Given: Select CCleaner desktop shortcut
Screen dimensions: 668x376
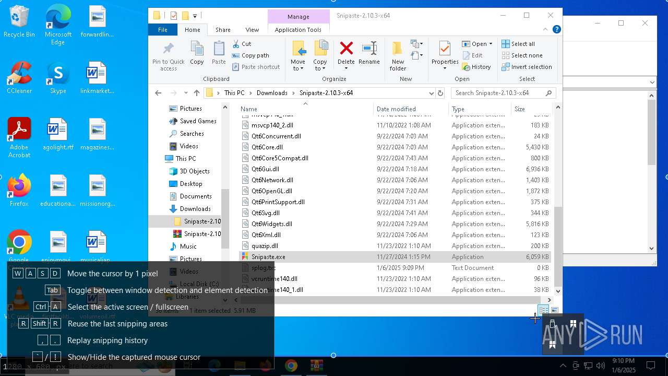Looking at the screenshot, I should pos(19,78).
